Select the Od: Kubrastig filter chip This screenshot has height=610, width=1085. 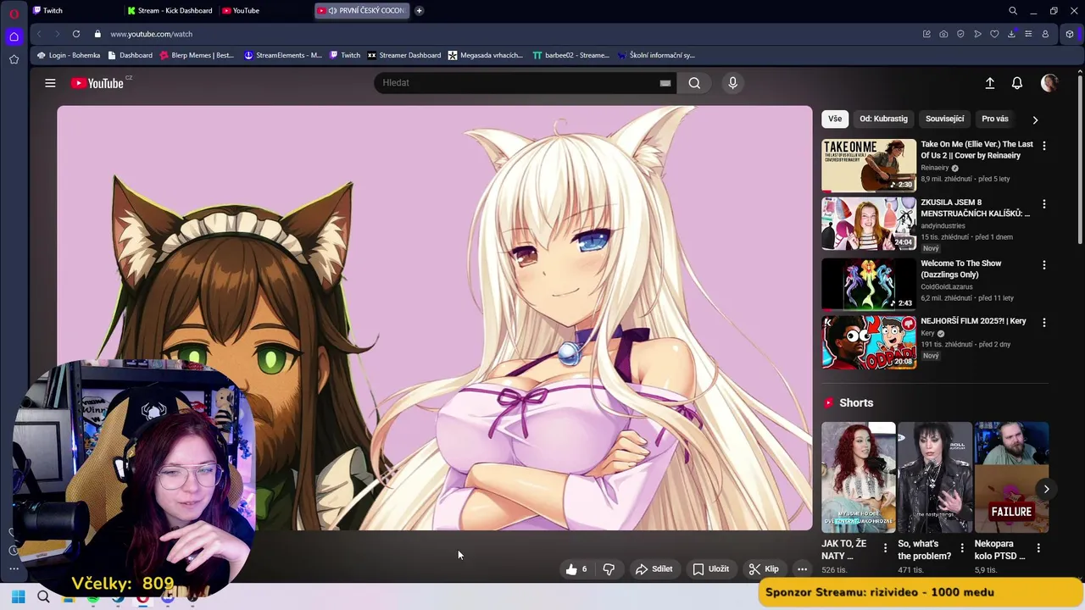883,119
